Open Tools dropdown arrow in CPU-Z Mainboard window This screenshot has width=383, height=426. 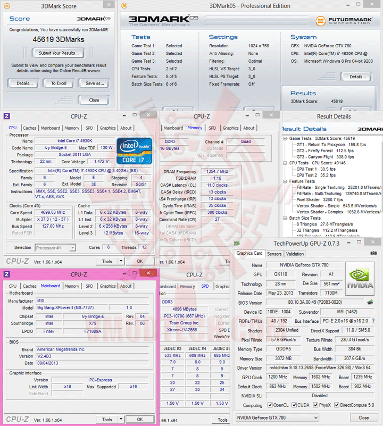121,420
